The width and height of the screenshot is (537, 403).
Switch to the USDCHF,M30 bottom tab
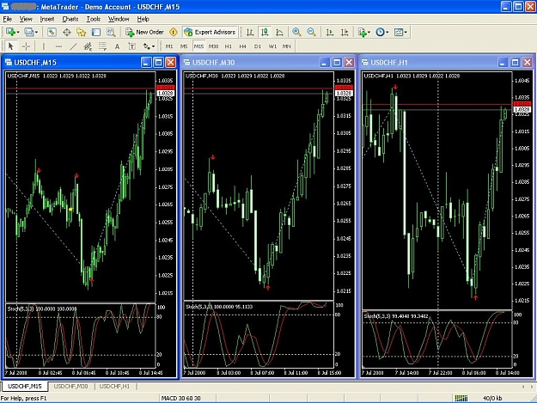(x=71, y=386)
